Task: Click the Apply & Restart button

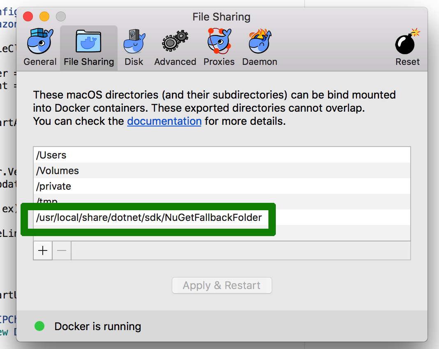Action: click(222, 285)
